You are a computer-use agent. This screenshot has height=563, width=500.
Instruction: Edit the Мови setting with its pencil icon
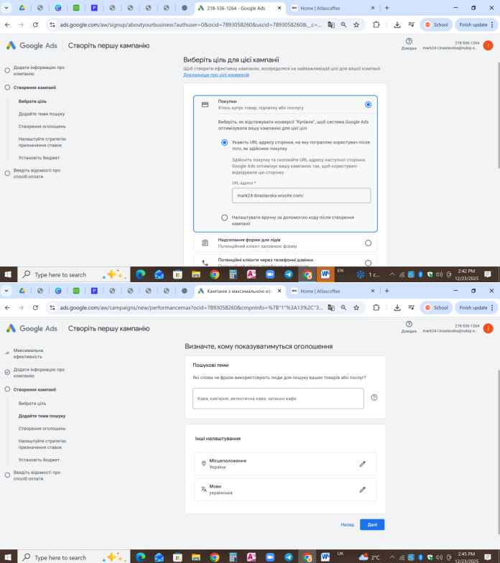pos(362,490)
